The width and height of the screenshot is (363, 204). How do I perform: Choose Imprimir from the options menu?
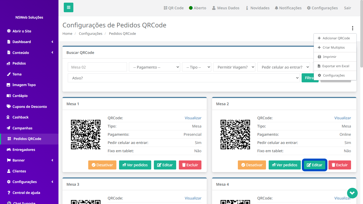pos(335,57)
